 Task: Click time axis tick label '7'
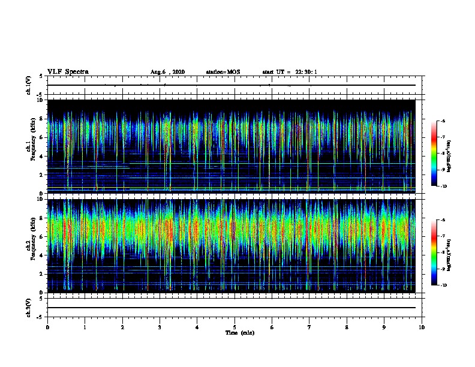point(309,327)
